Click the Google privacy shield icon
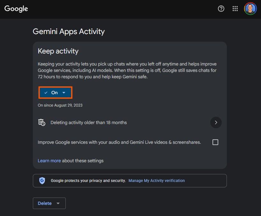 [x=42, y=180]
